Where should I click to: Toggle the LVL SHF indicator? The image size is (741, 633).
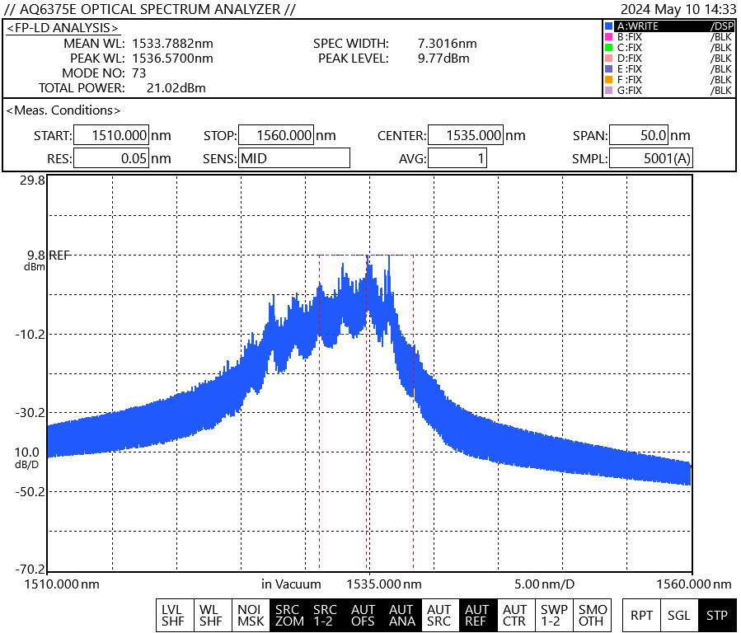coord(175,616)
